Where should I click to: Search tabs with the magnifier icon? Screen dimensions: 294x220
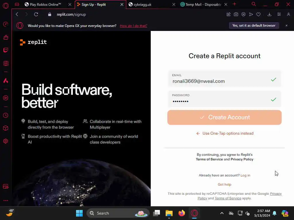[254, 4]
